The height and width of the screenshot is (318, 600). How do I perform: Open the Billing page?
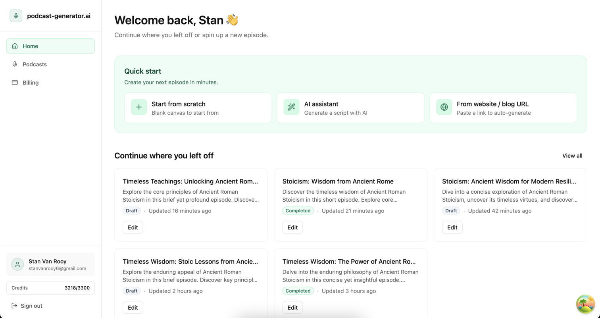click(31, 83)
